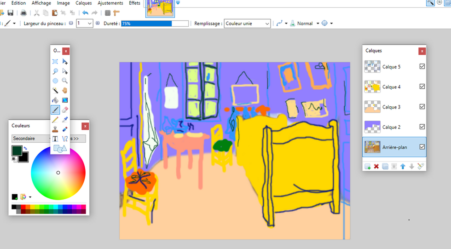Viewport: 451px width, 249px height.
Task: Open the image list dropdown arrow
Action: point(178,3)
